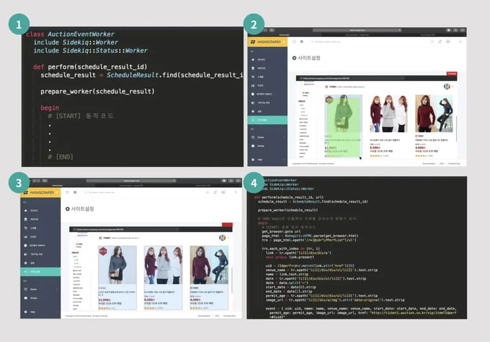Click the home icon in screenshot 2's sidebar

(x=253, y=59)
